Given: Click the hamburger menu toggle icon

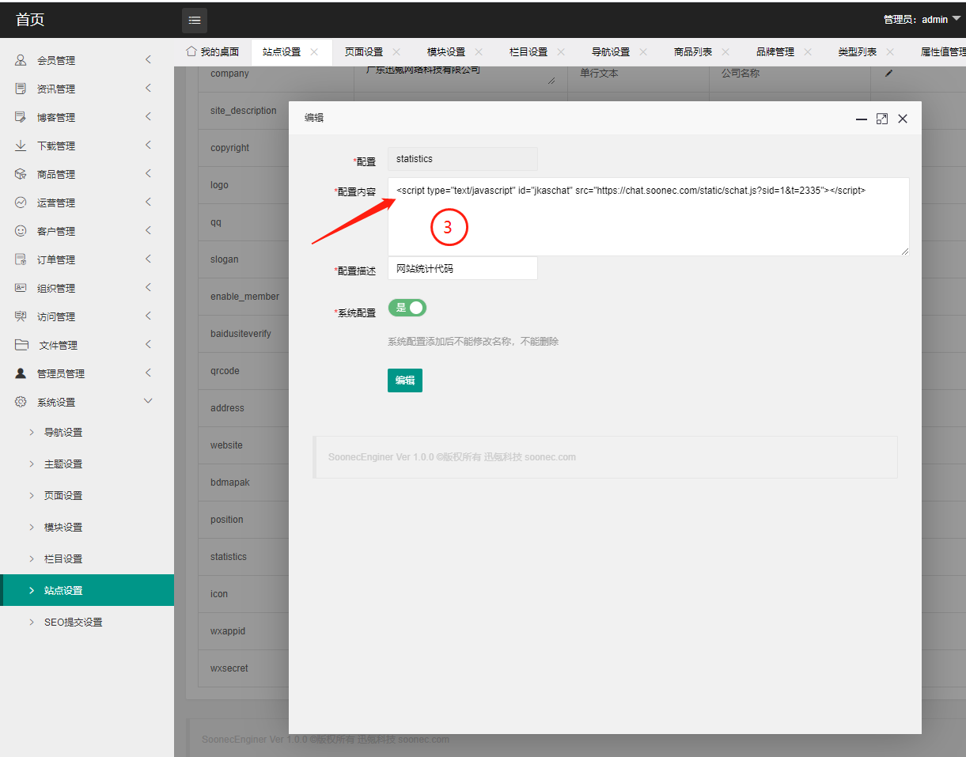Looking at the screenshot, I should [195, 21].
